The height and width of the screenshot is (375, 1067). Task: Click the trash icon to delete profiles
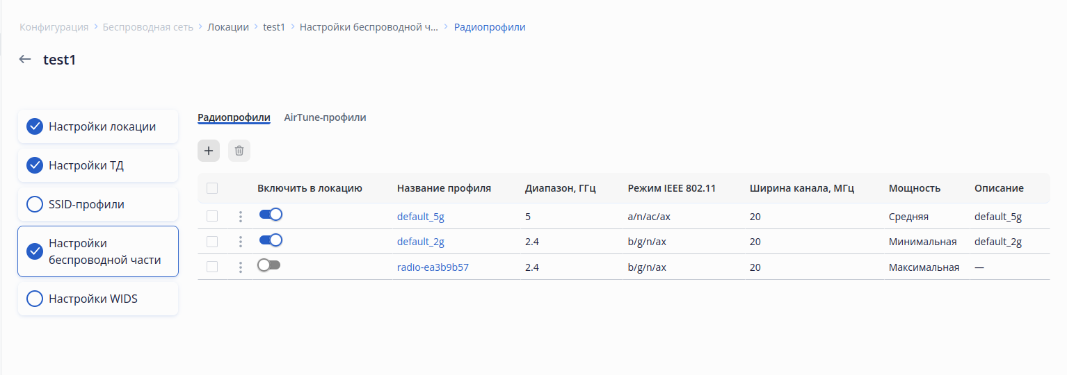239,151
